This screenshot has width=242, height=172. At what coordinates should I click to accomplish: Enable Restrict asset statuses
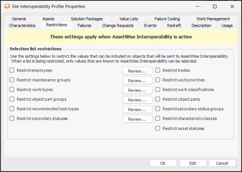tap(158, 128)
